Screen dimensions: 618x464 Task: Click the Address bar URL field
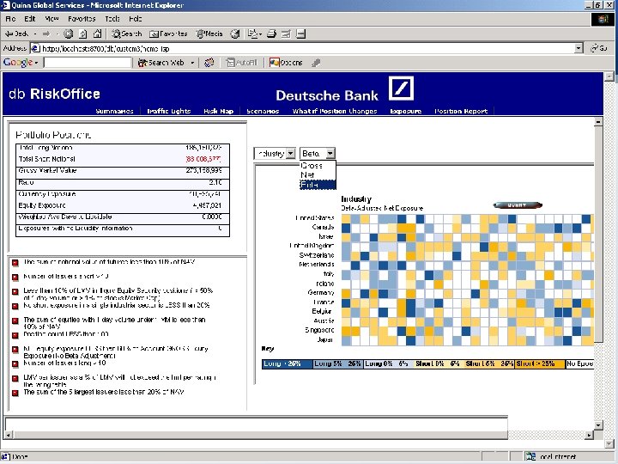coord(302,48)
